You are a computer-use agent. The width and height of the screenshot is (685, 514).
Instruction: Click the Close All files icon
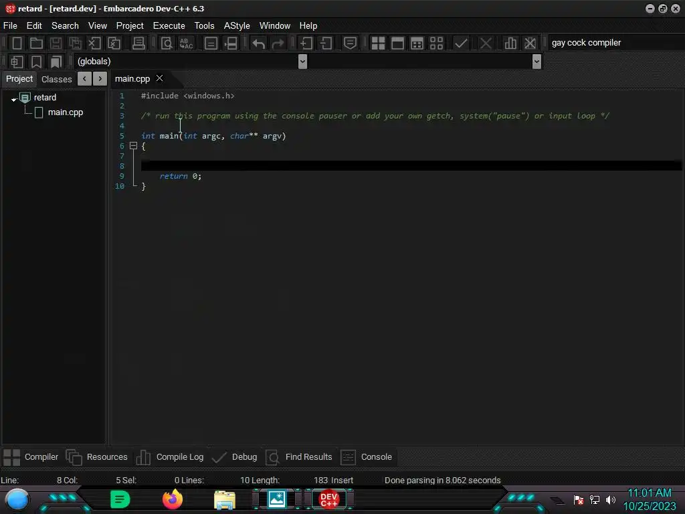114,43
